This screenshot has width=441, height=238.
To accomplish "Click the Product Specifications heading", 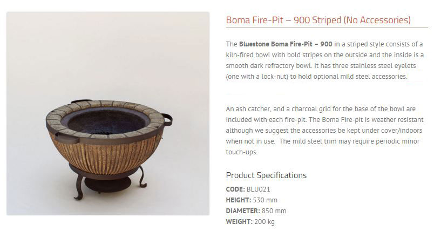I will (266, 175).
